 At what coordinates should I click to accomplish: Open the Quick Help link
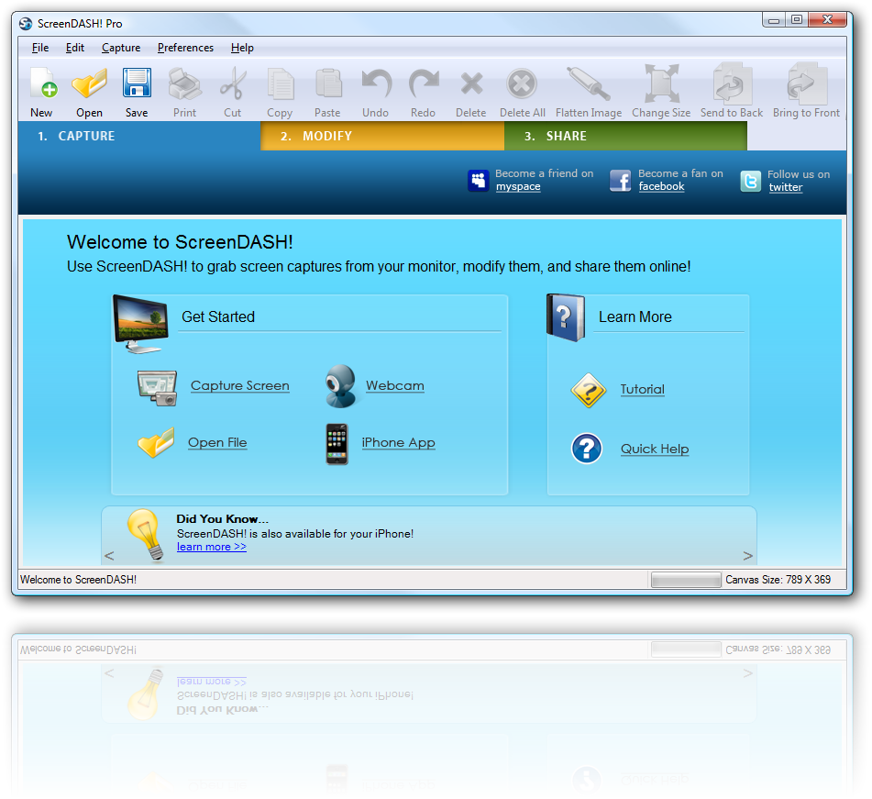(655, 449)
